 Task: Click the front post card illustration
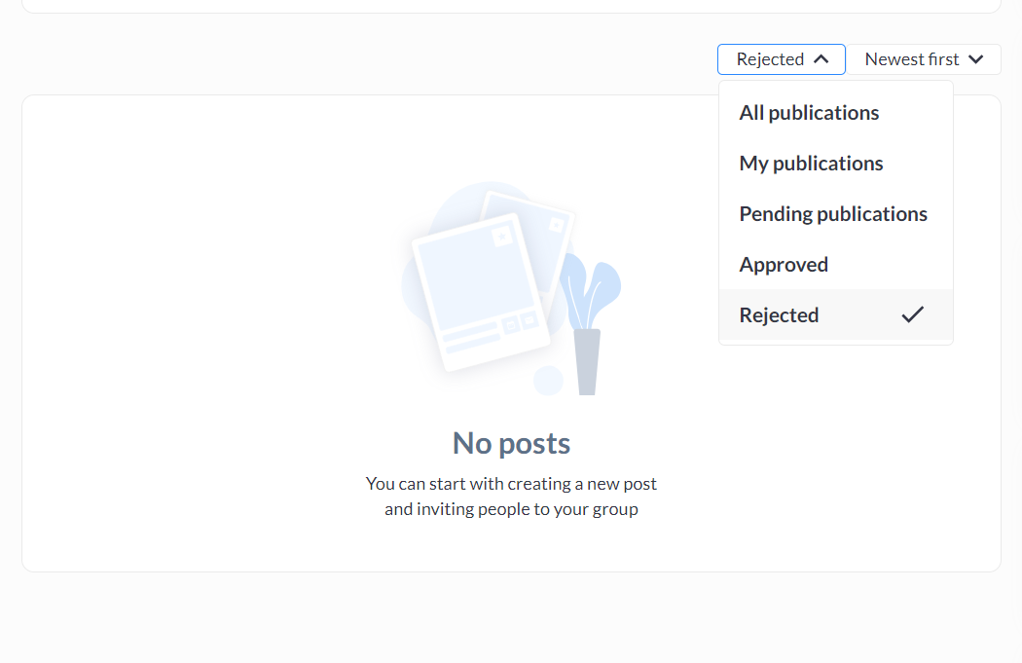(477, 292)
